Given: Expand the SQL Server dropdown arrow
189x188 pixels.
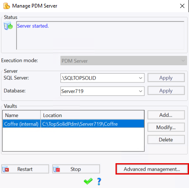Looking at the screenshot, I should [141, 78].
